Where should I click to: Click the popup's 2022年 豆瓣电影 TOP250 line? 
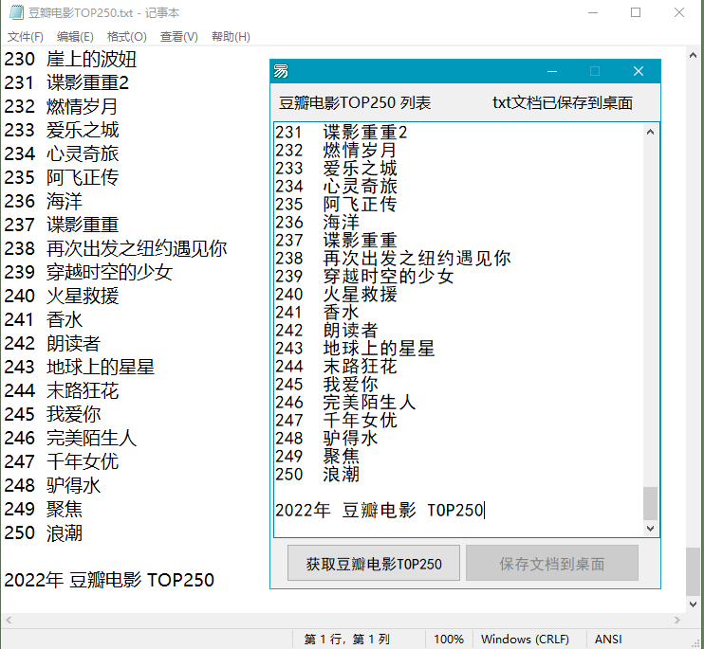(380, 511)
